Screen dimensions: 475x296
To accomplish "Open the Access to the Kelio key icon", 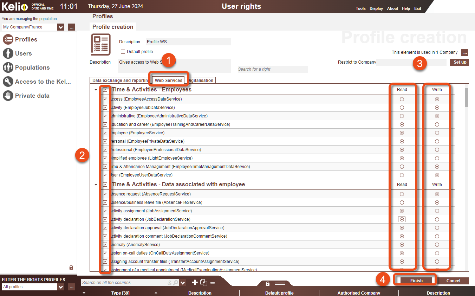I will coord(8,82).
